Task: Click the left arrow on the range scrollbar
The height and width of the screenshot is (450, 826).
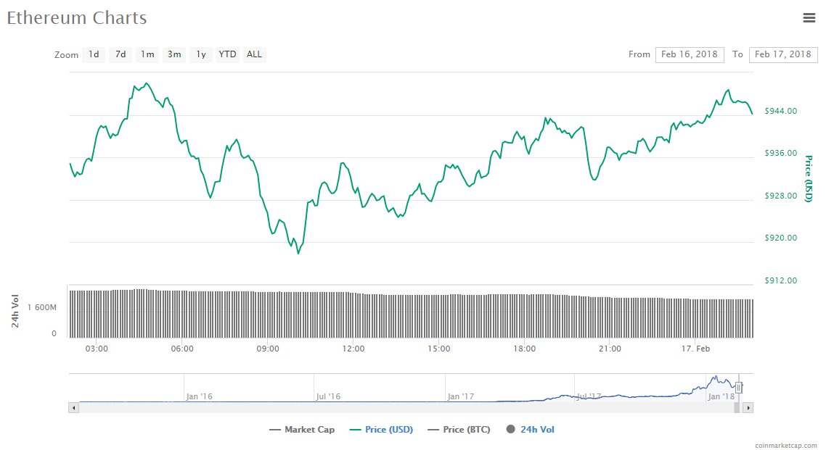Action: [x=73, y=407]
